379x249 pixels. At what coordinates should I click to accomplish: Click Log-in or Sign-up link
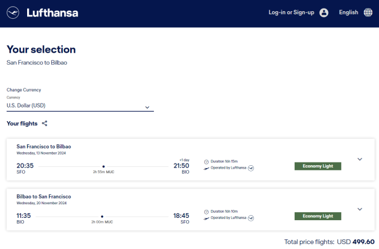[x=291, y=12]
